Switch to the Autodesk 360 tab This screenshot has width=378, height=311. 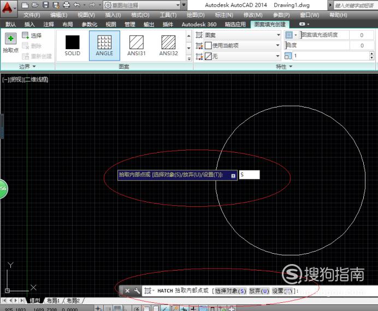tap(199, 25)
